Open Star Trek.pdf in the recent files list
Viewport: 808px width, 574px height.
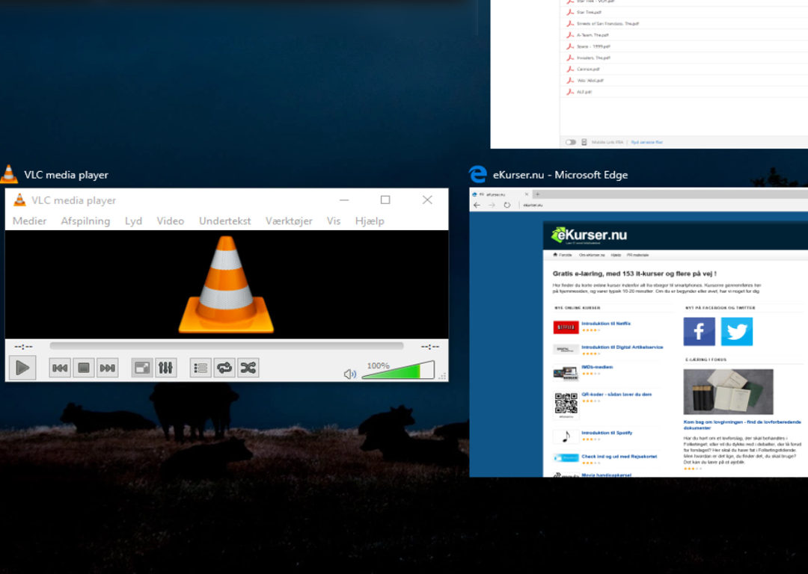[x=589, y=13]
